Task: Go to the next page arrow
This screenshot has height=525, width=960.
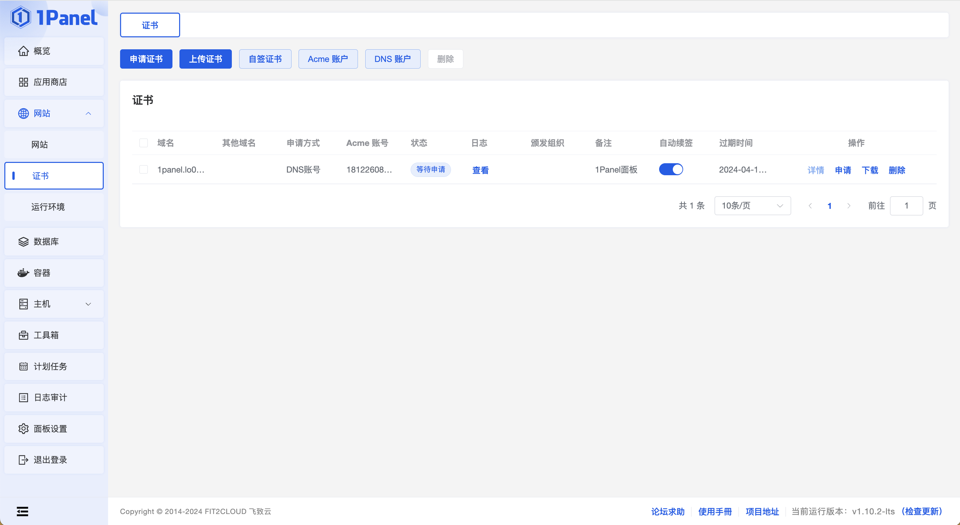Action: click(x=849, y=206)
